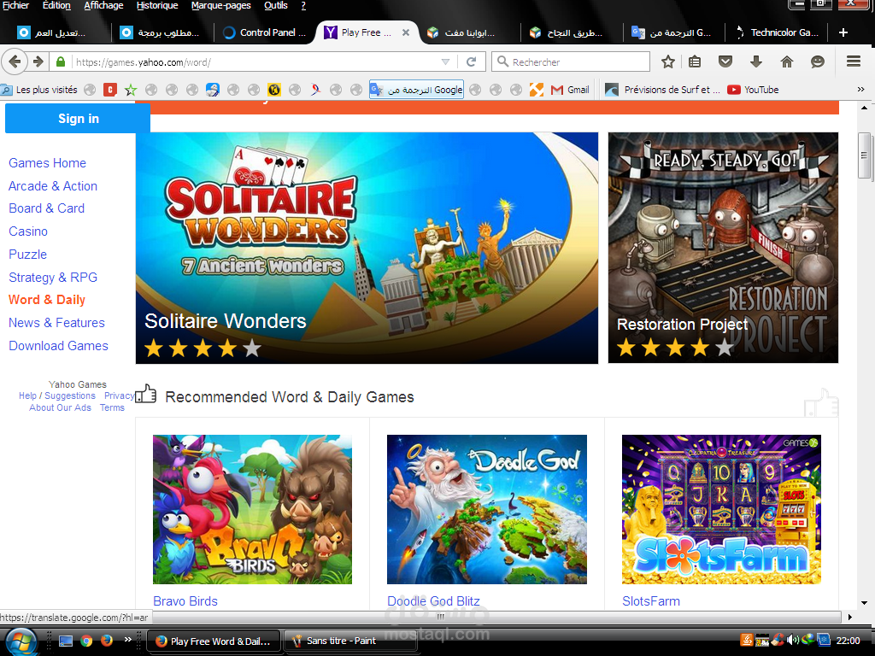This screenshot has height=656, width=875.
Task: Click the vertical scrollbar down arrow
Action: coord(864,603)
